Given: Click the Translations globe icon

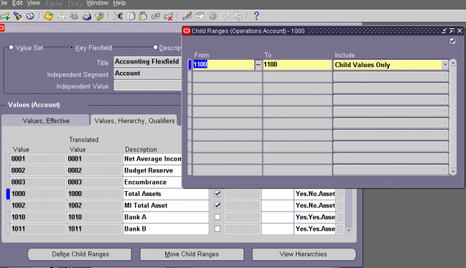Looking at the screenshot, I should [x=213, y=16].
